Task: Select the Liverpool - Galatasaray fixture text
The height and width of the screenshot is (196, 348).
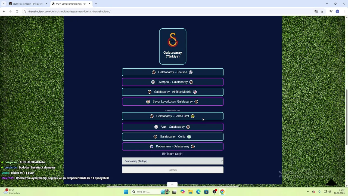Action: (x=173, y=82)
